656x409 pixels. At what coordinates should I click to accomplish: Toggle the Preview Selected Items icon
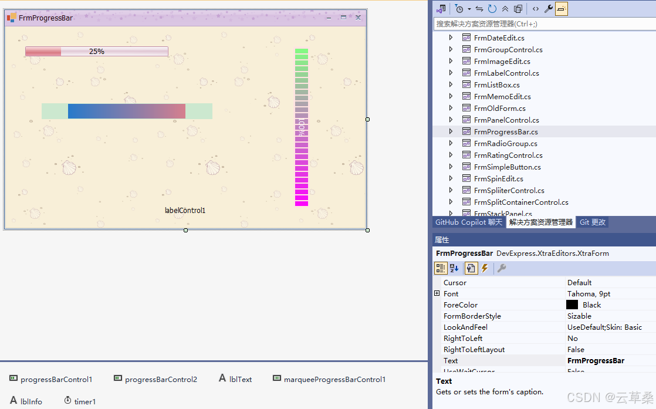[x=562, y=9]
